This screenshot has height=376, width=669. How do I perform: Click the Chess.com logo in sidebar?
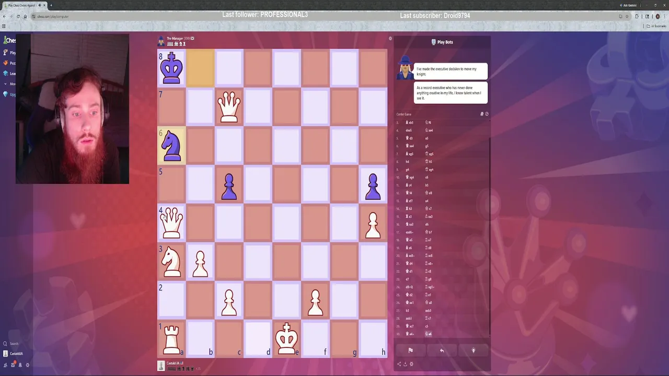point(9,40)
